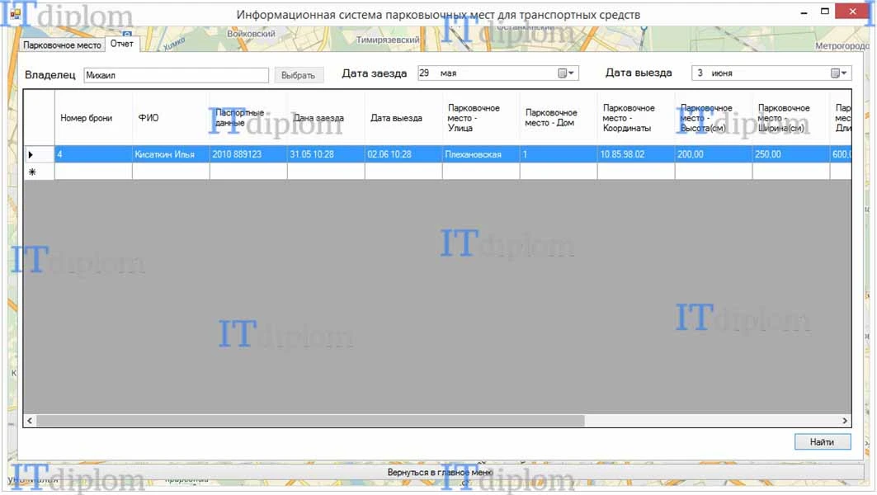Viewport: 877px width, 495px height.
Task: Maximize the window
Action: click(824, 12)
